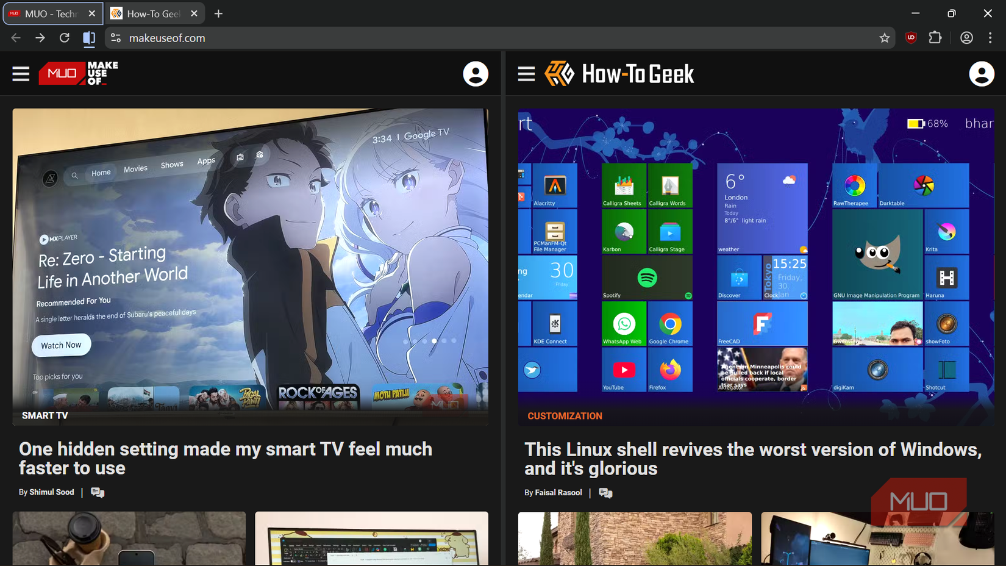View Faisal Rasool's author page

point(558,492)
